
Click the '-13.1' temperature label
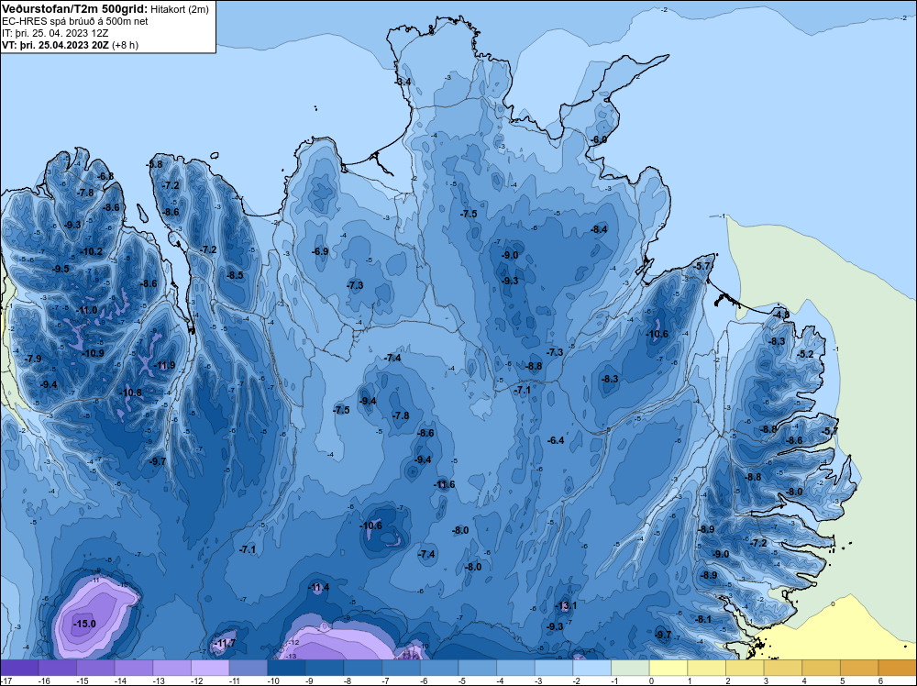click(566, 605)
